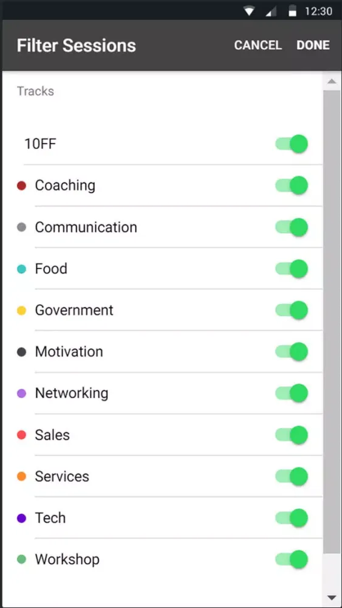Disable the 10FF track toggle
Viewport: 342px width, 608px height.
292,144
